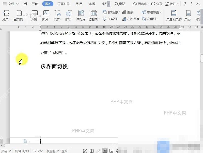Click the horizontal scrollbar left arrow
The width and height of the screenshot is (203, 153).
(2, 145)
